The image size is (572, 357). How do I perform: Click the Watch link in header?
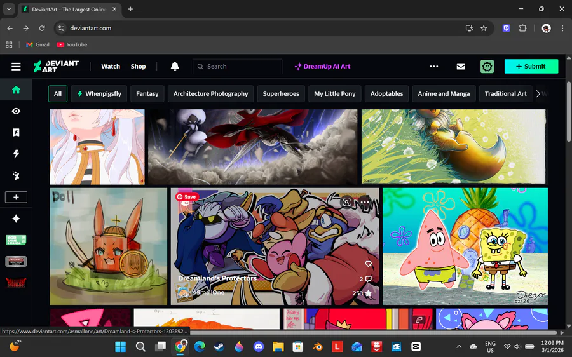coord(111,66)
